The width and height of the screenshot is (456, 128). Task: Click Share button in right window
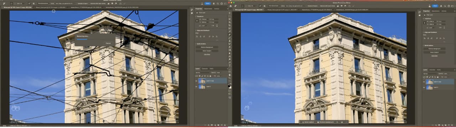(x=435, y=6)
